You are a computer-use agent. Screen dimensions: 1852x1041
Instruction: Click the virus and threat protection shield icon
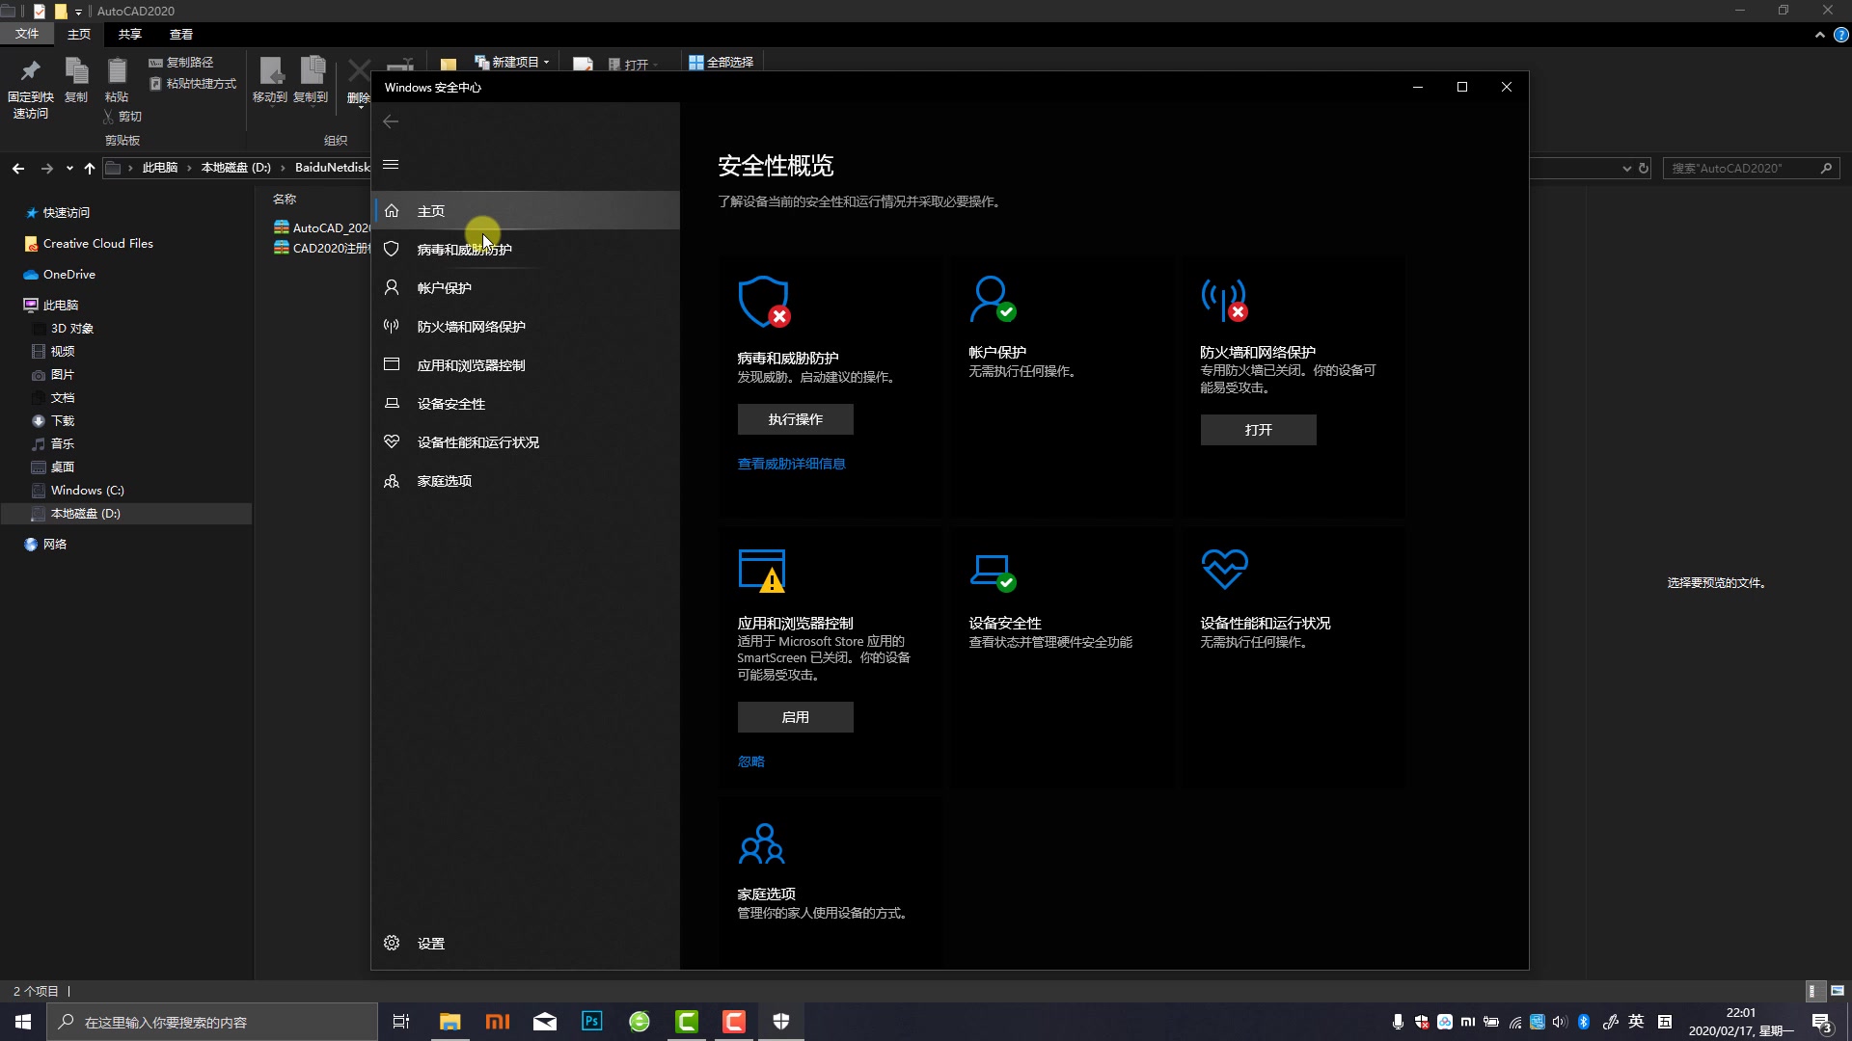point(764,302)
